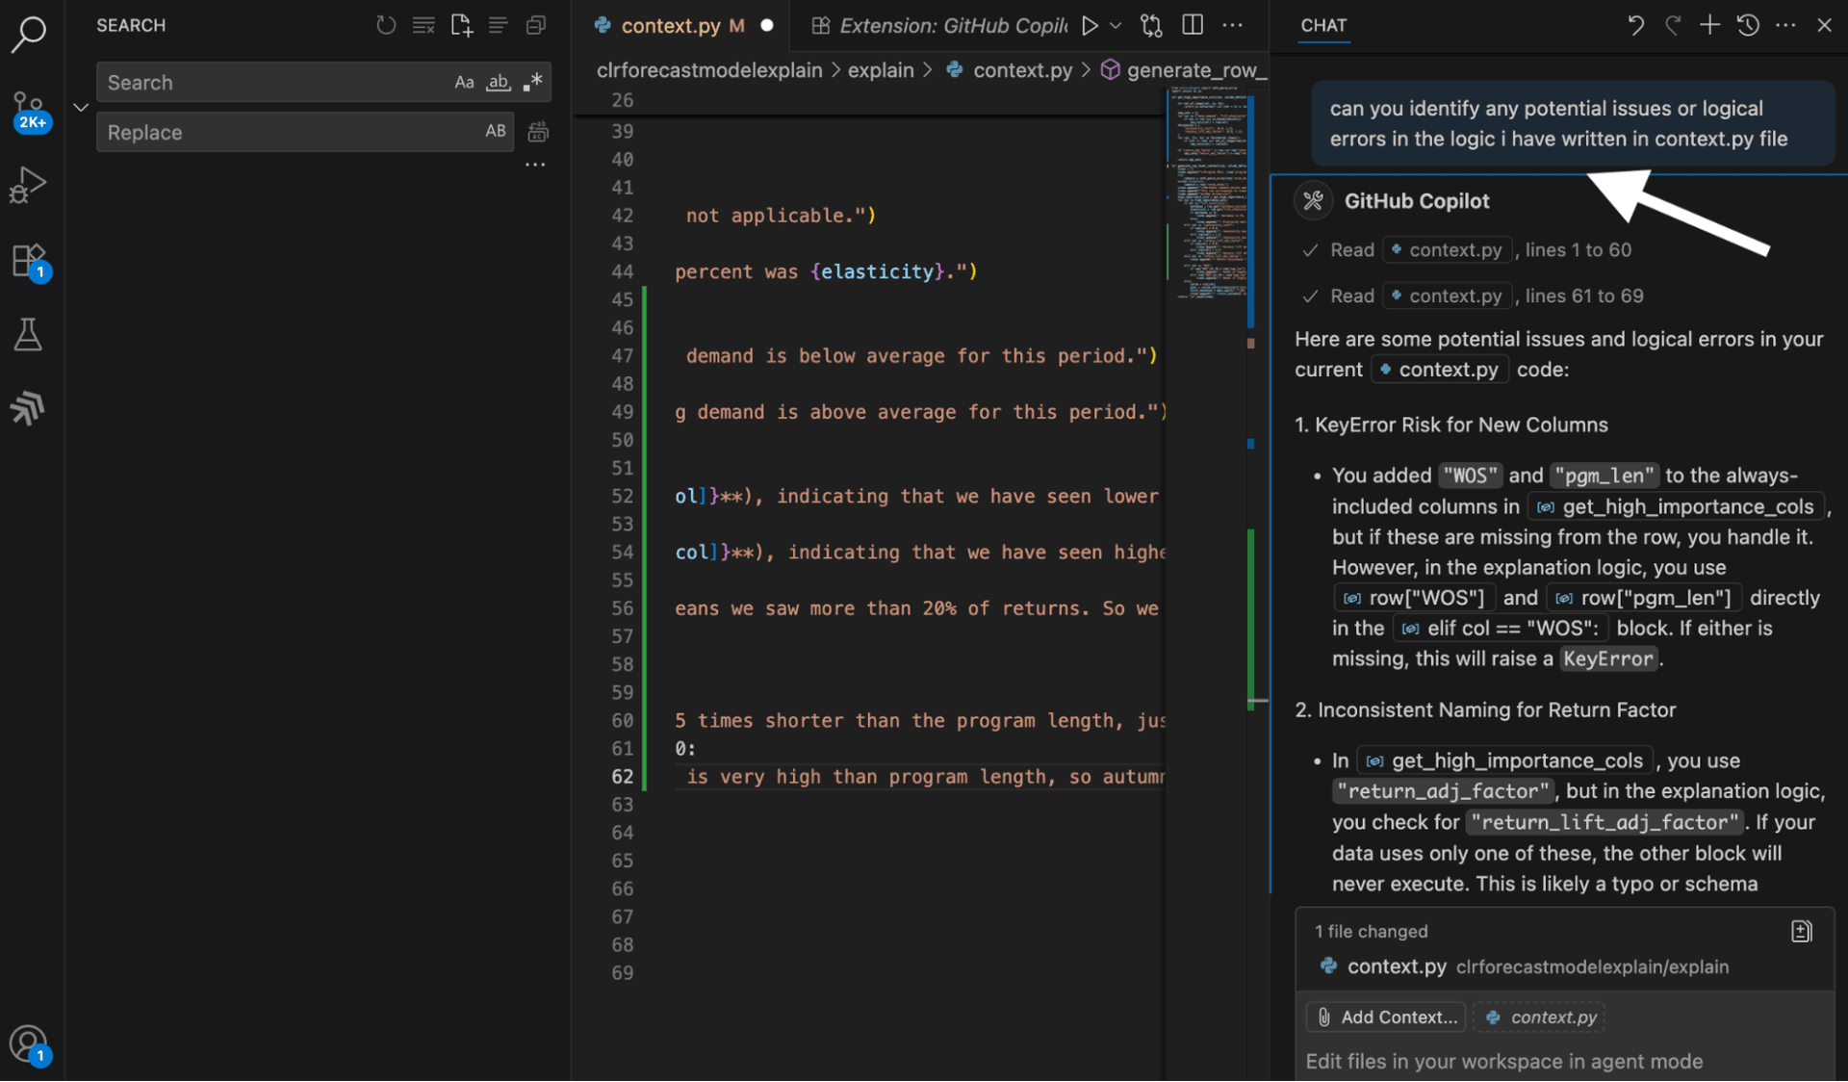Viewport: 1848px width, 1082px height.
Task: Open a new Search Editor
Action: (x=461, y=25)
